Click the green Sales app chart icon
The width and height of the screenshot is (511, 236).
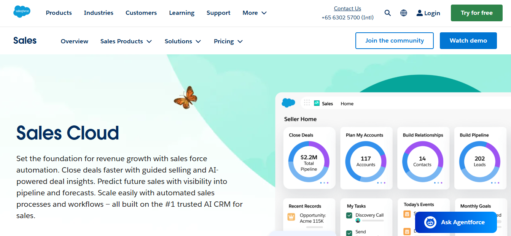(317, 103)
